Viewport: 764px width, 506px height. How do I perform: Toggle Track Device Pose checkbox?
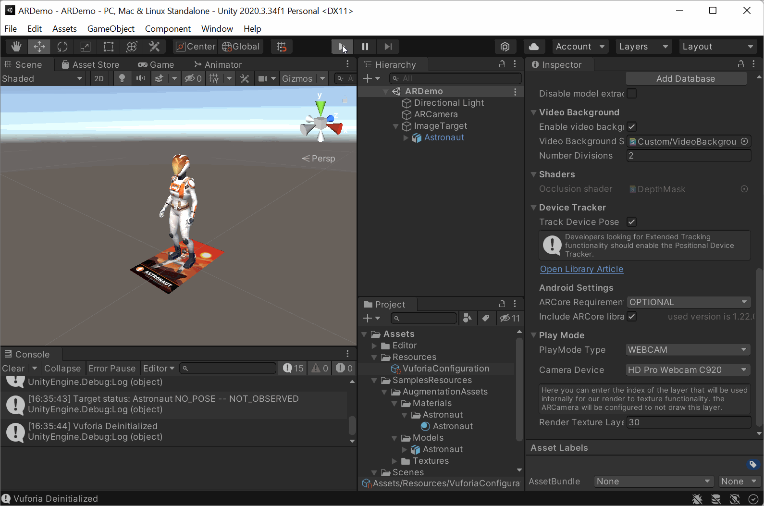click(632, 222)
